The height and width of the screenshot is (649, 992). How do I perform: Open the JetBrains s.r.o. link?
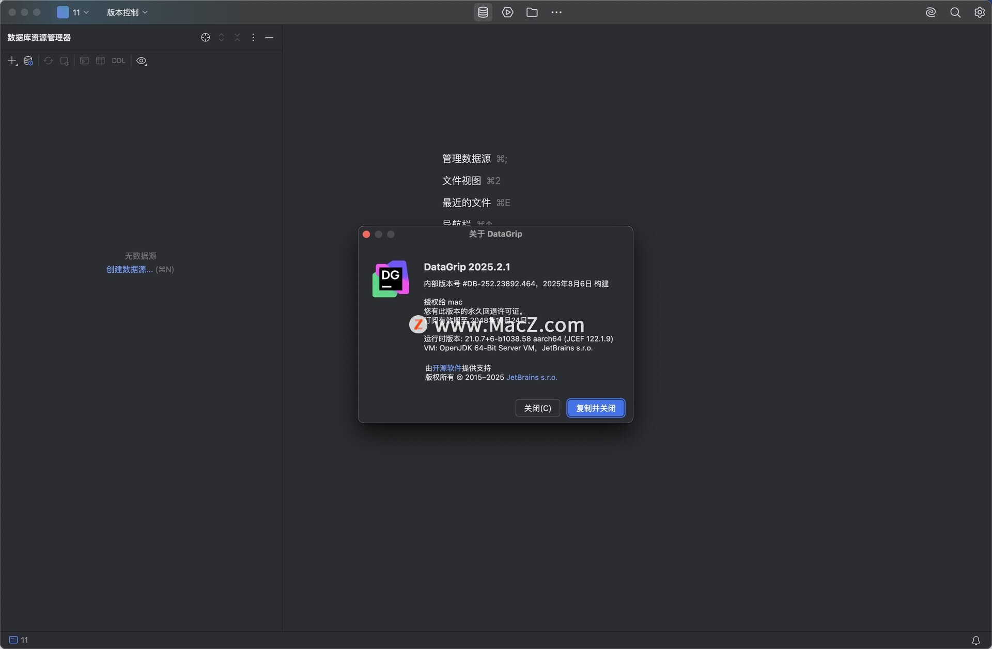click(x=532, y=378)
